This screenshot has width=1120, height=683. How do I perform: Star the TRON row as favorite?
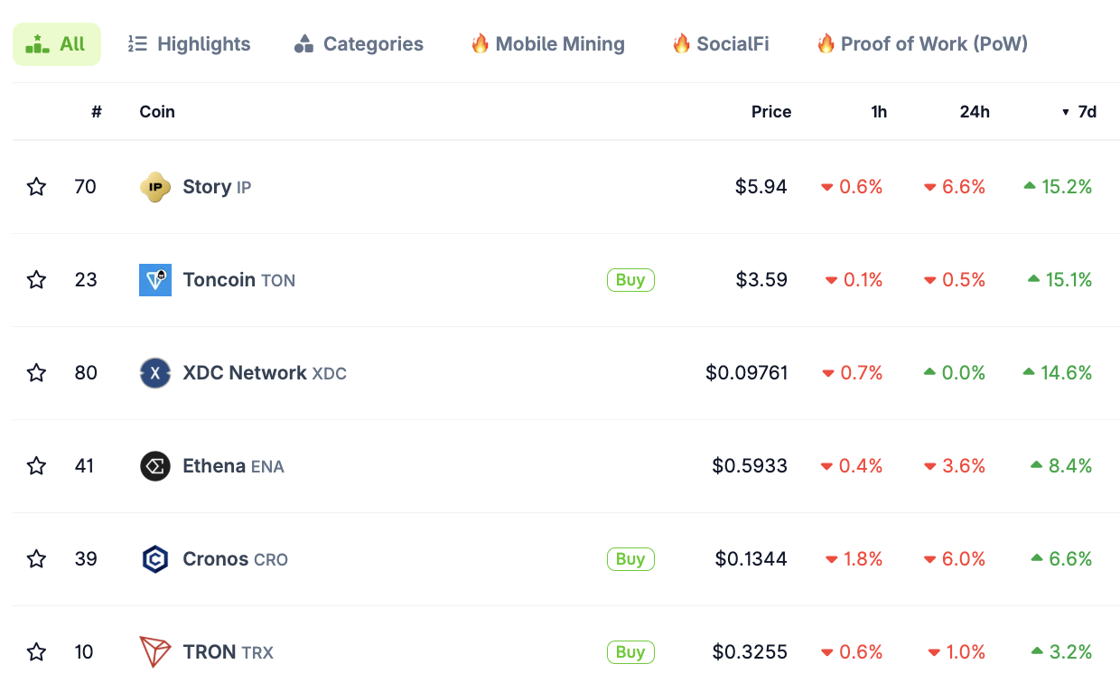pyautogui.click(x=36, y=651)
